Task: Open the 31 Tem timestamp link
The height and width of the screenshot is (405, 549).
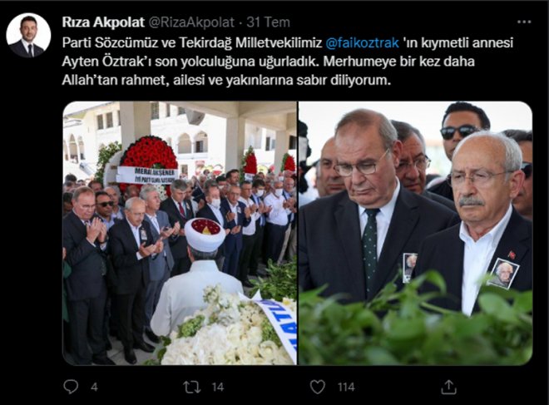Action: (268, 22)
